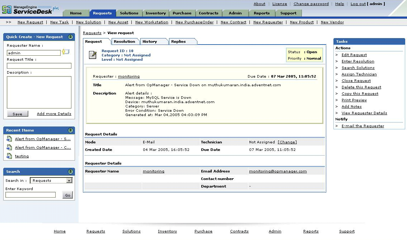The image size is (407, 240).
Task: Click 'Delete this Request' link
Action: 361,87
